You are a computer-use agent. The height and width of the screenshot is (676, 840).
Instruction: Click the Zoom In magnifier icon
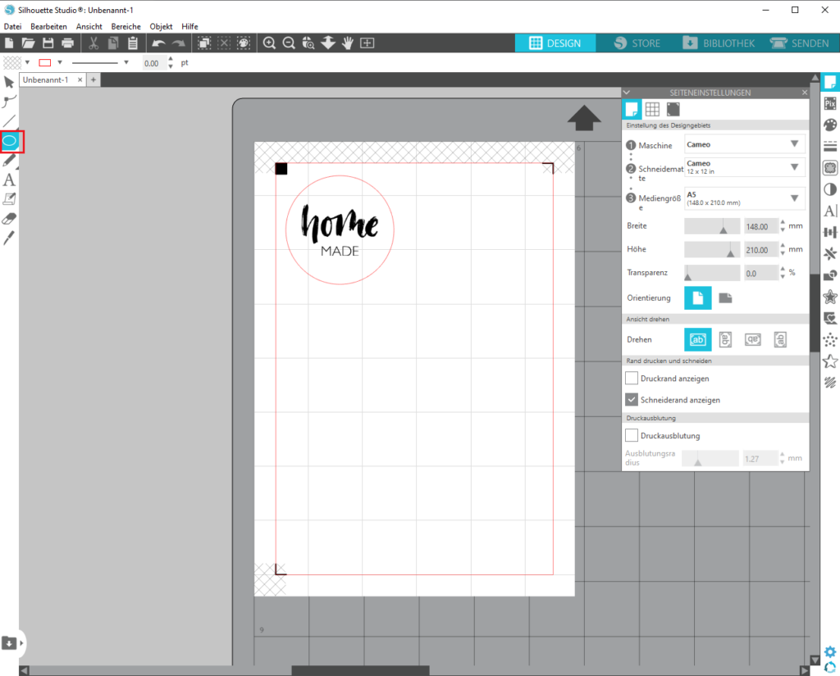click(x=269, y=43)
